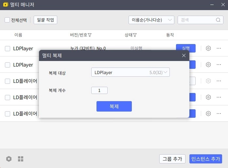Viewport: 228px width, 168px height.
Task: Click the 이름 column header
Action: tap(18, 35)
